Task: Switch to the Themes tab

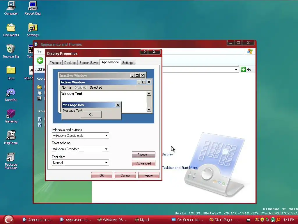Action: (55, 63)
